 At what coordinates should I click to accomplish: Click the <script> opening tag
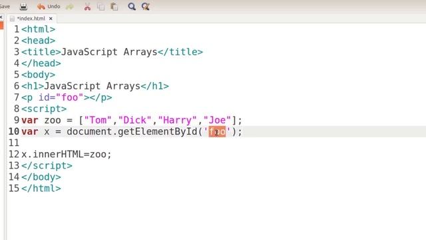[x=44, y=109]
